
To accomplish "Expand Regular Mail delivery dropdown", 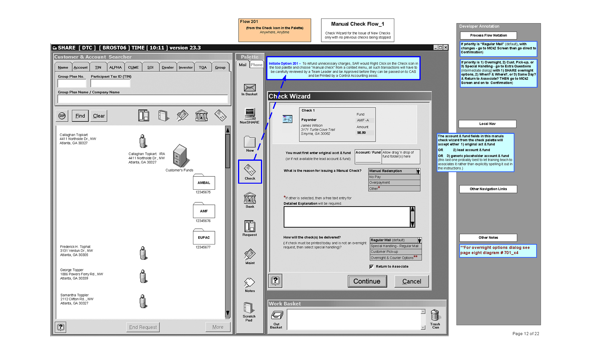I will [x=419, y=240].
